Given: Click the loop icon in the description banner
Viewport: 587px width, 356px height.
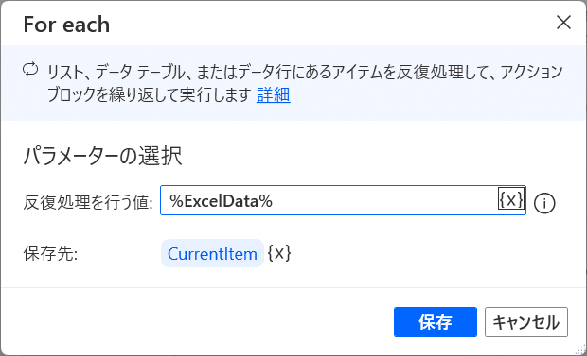Looking at the screenshot, I should click(x=30, y=70).
